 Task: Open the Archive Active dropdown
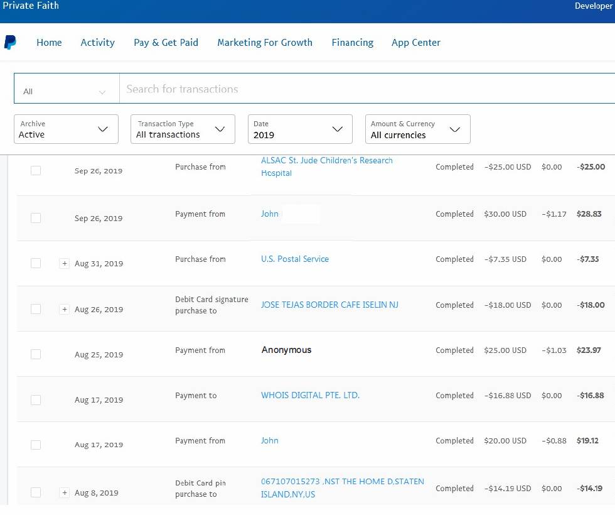66,129
